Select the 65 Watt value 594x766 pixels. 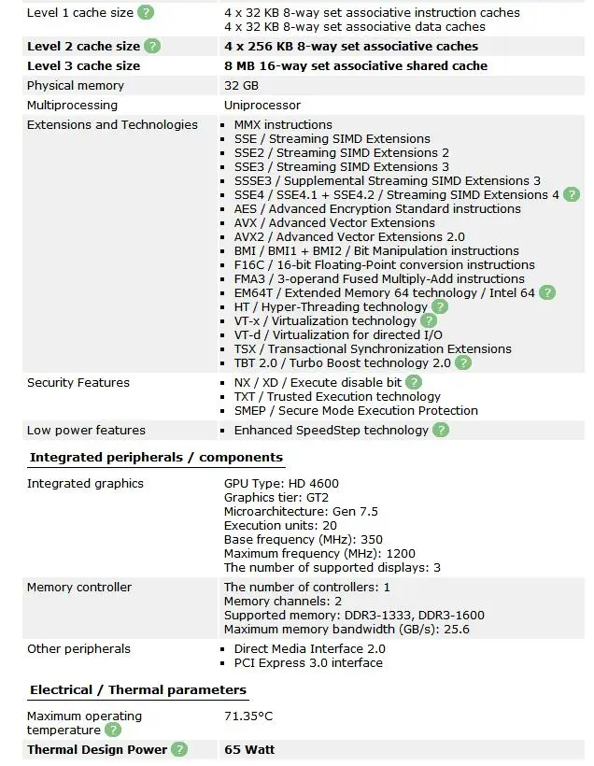coord(249,750)
